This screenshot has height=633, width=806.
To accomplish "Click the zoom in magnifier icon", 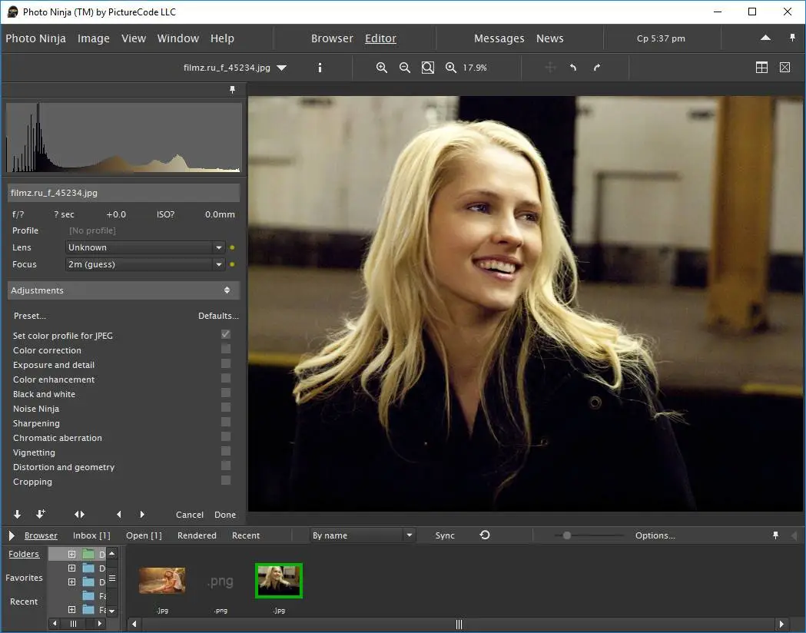I will (x=382, y=68).
